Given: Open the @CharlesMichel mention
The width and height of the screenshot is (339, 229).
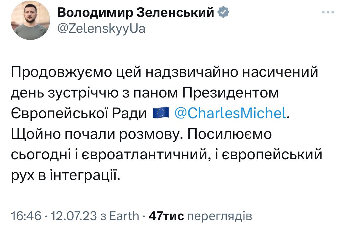Looking at the screenshot, I should click(231, 113).
